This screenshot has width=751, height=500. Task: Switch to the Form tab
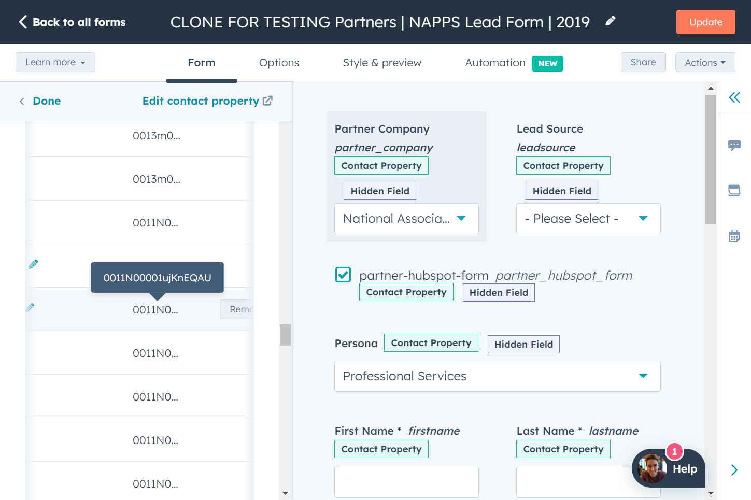click(x=202, y=63)
